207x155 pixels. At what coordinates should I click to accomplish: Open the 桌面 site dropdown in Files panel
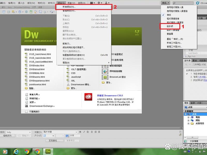[196, 107]
